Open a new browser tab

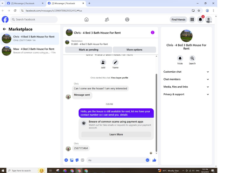pos(89,3)
